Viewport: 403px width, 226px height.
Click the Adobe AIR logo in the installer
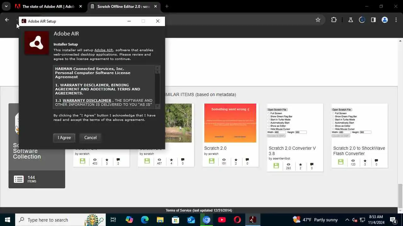(x=37, y=43)
